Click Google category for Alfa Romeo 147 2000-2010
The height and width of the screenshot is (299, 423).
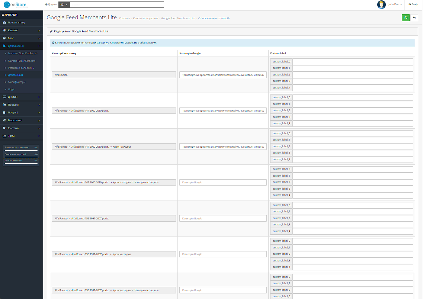[223, 110]
